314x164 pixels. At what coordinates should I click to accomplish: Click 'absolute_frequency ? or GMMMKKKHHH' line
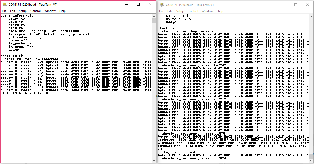(44, 31)
